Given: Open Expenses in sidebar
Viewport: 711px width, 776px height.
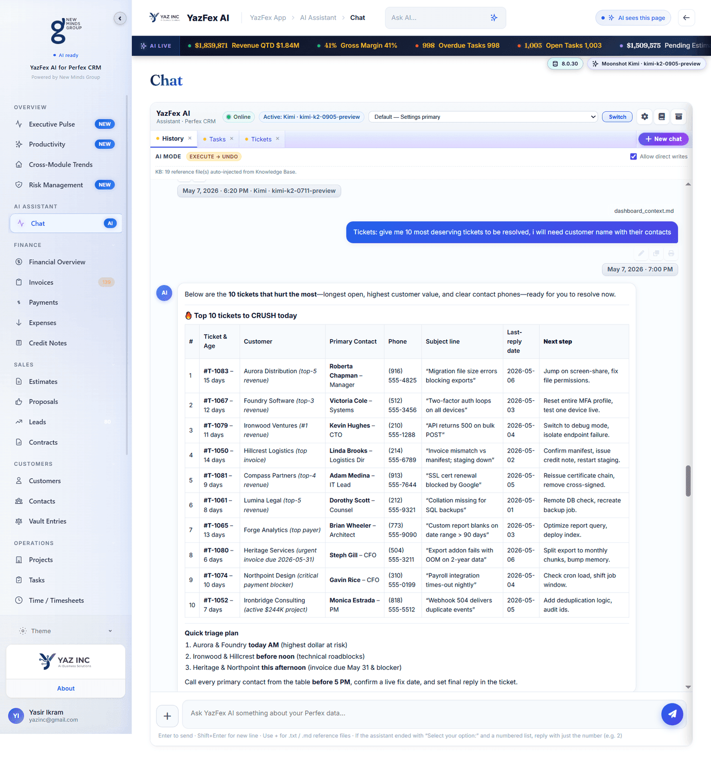Looking at the screenshot, I should coord(66,322).
